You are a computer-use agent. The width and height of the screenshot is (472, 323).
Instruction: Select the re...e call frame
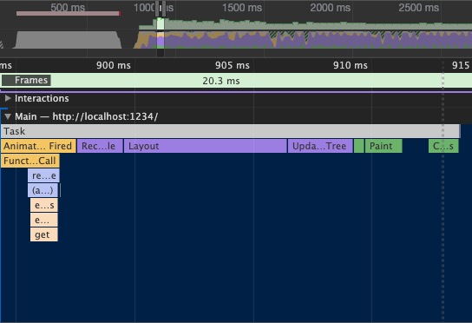click(x=43, y=175)
